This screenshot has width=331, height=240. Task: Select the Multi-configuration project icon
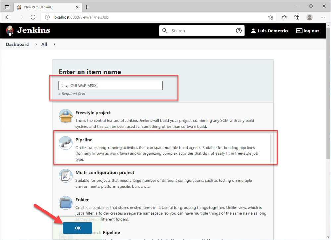66,176
